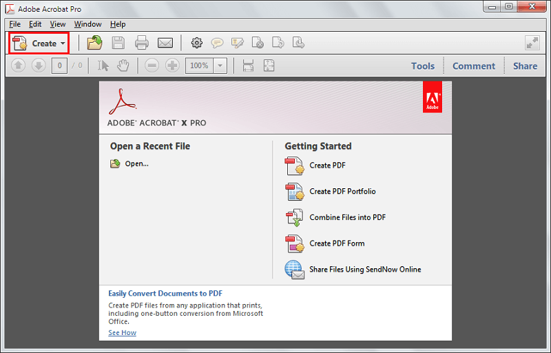
Task: Click the Share pane tab
Action: pos(525,66)
